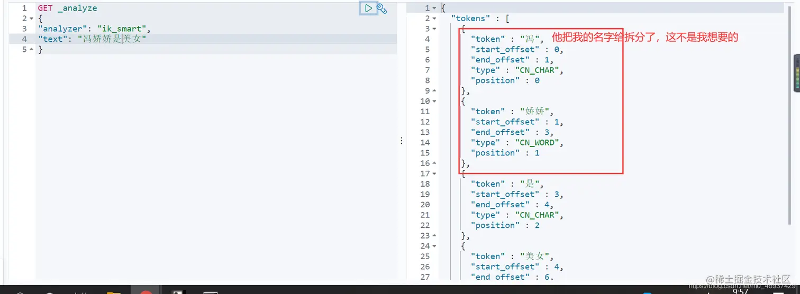The image size is (800, 294).
Task: Click line number 14 in the response gutter
Action: 425,143
